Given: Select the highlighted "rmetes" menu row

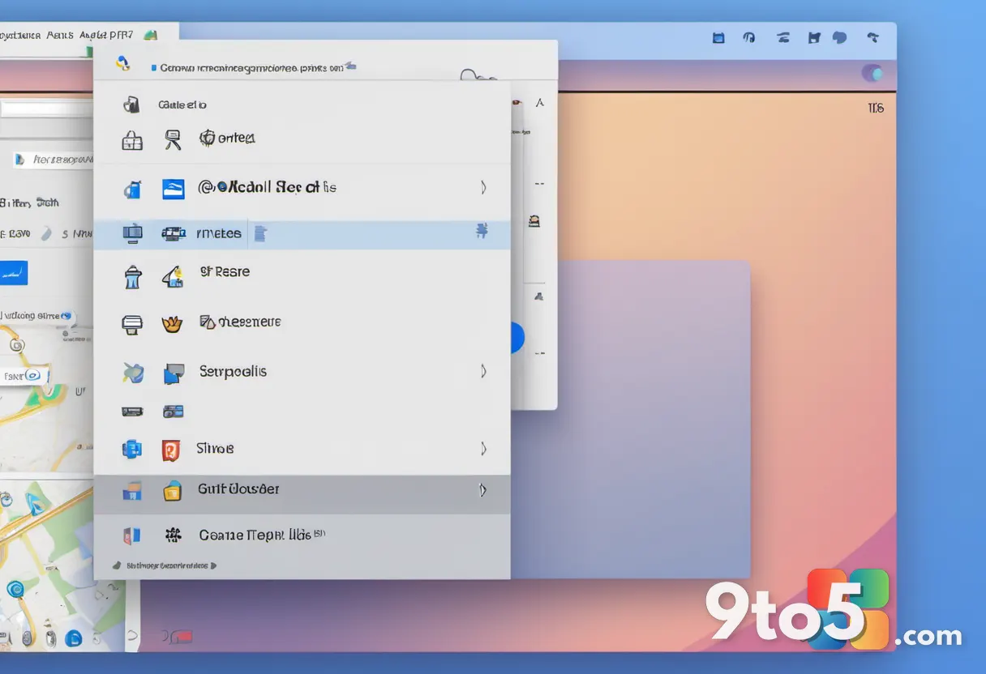Looking at the screenshot, I should [x=302, y=234].
